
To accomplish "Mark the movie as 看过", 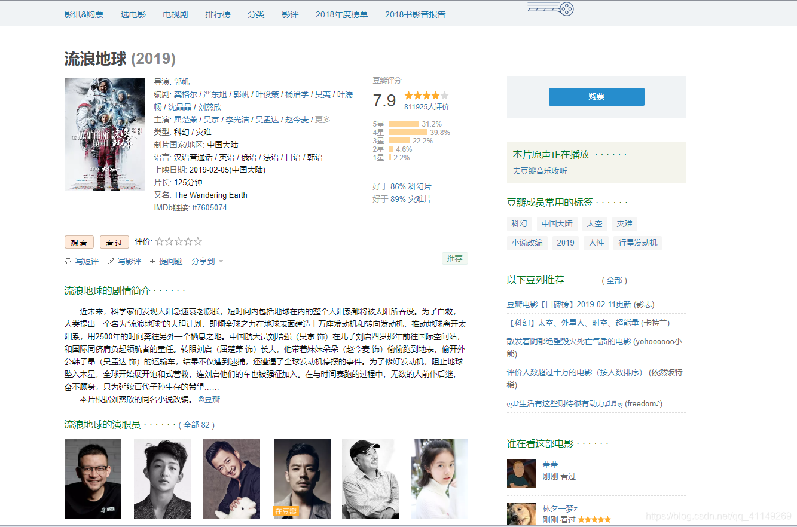I will click(114, 242).
